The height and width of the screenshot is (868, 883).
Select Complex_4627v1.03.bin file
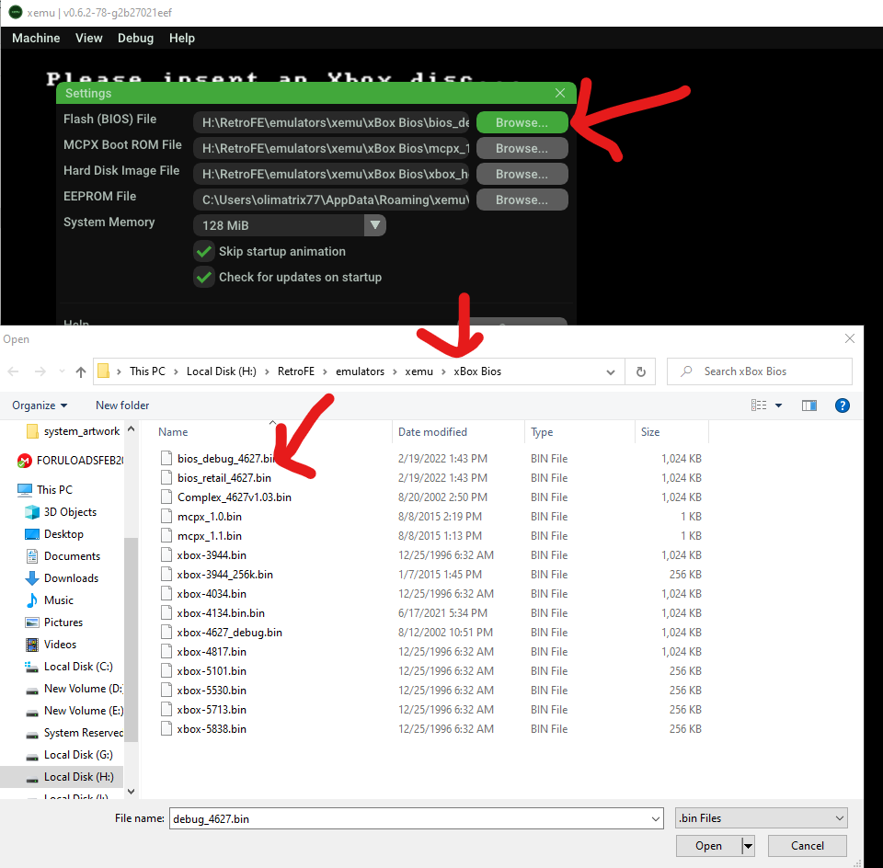pos(234,497)
